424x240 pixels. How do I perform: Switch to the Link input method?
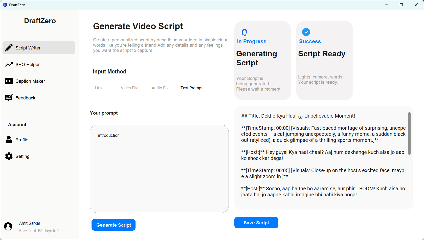coord(99,88)
